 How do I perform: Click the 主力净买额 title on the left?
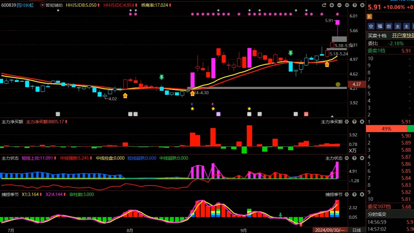13,122
